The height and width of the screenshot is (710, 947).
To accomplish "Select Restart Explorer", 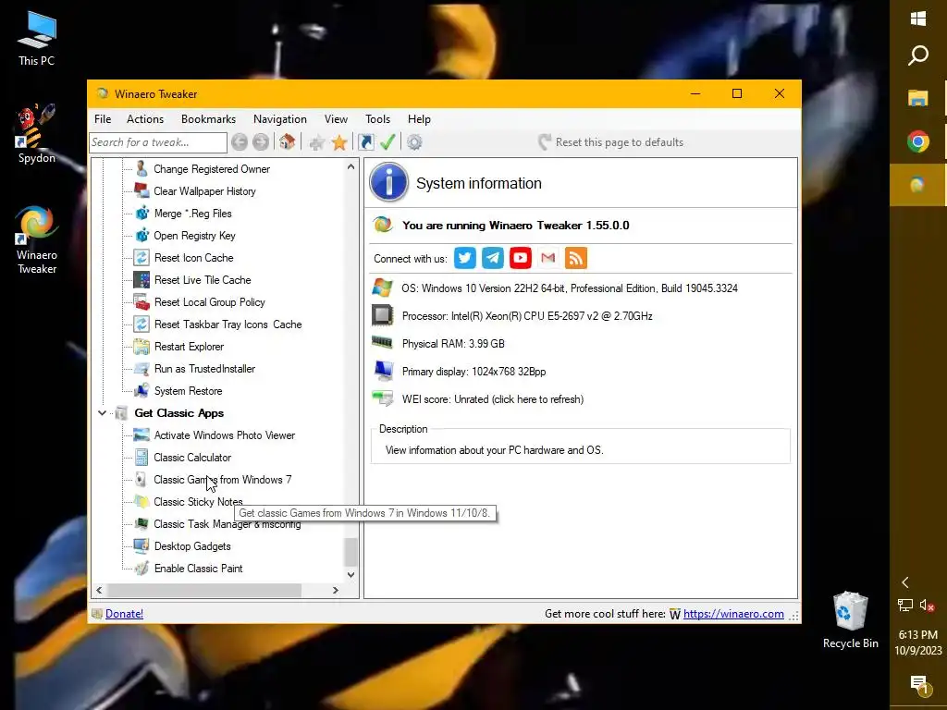I will point(189,347).
